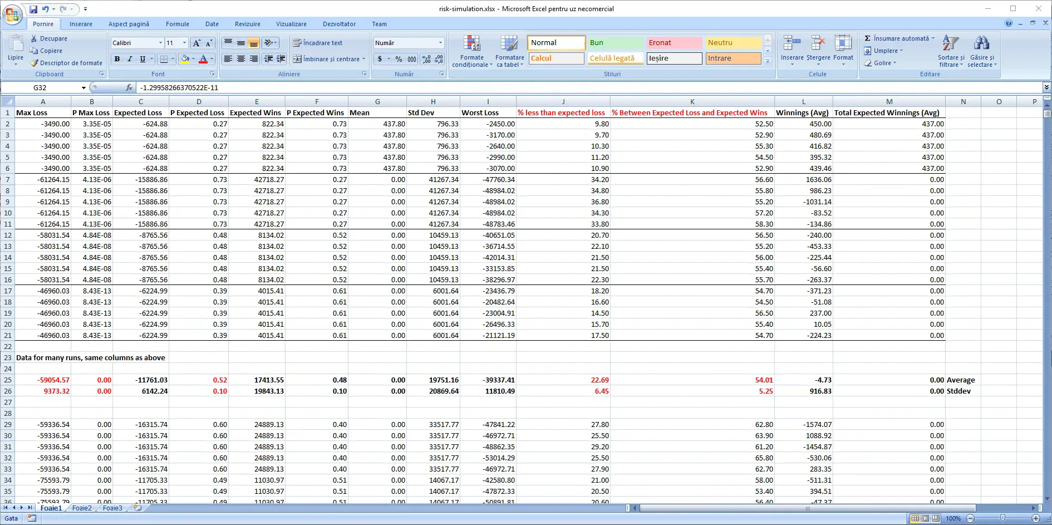
Task: Click the Accounting number format dollar icon
Action: (x=380, y=59)
